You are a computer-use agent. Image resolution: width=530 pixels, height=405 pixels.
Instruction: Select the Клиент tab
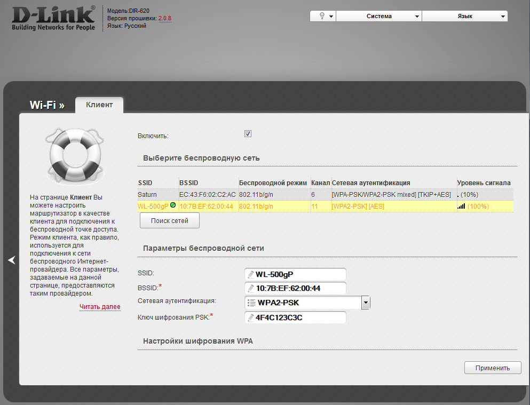[x=99, y=105]
